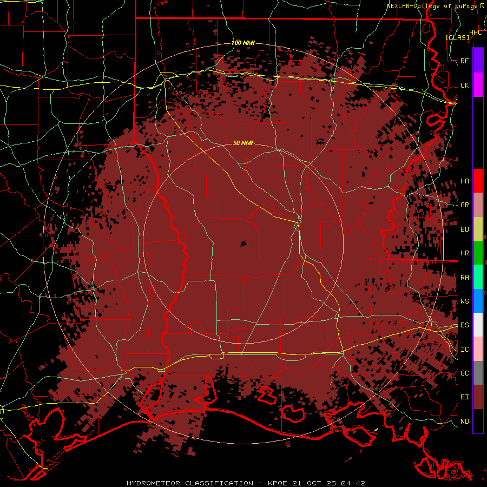Select the GC gray legend swatch
The width and height of the screenshot is (487, 487).
click(478, 373)
